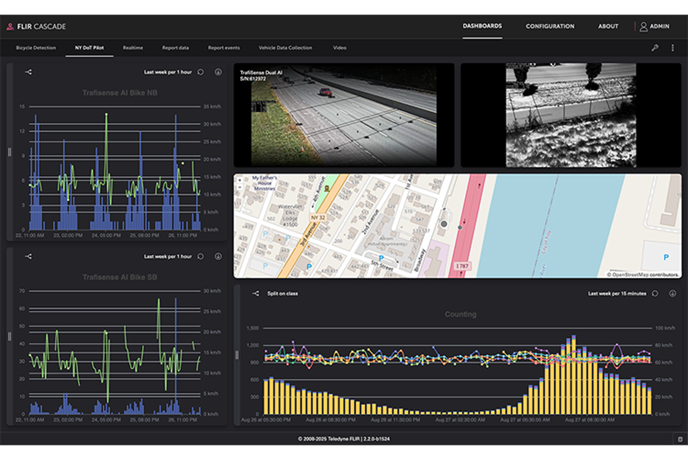Image resolution: width=688 pixels, height=459 pixels.
Task: Open the Vehicle Data Collection tab
Action: tap(285, 48)
